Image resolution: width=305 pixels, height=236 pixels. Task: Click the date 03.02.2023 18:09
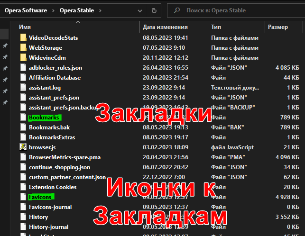[166, 147]
